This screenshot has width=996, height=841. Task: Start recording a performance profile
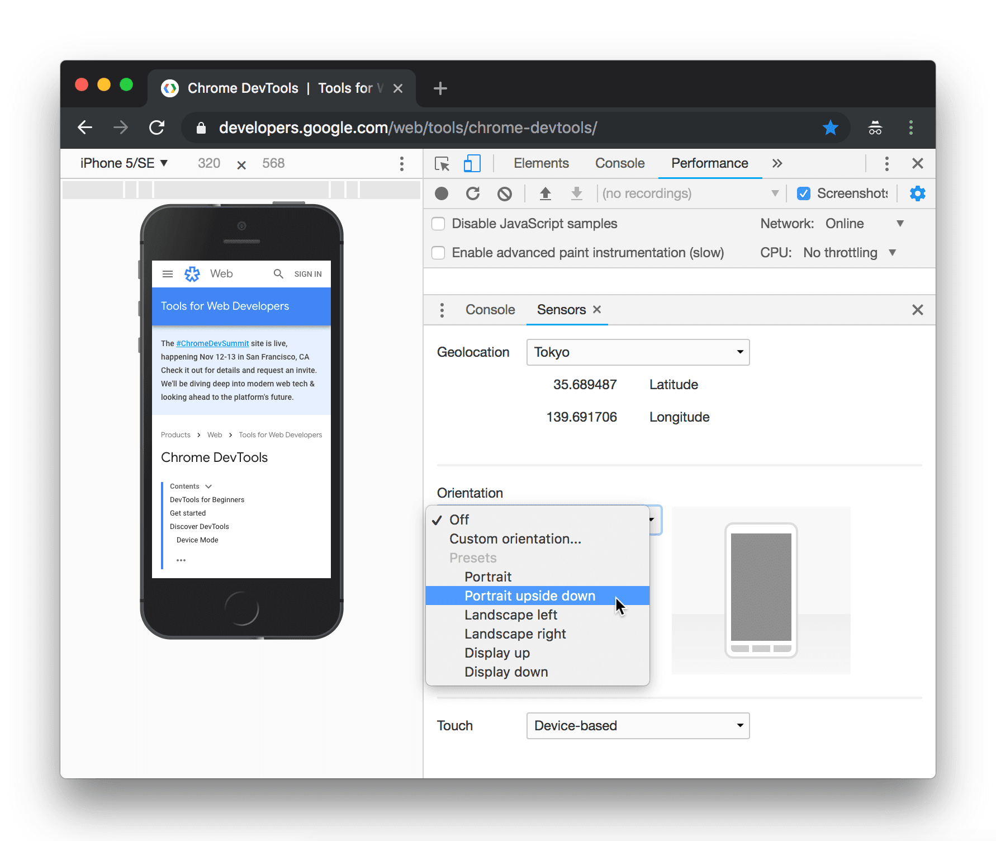tap(442, 193)
